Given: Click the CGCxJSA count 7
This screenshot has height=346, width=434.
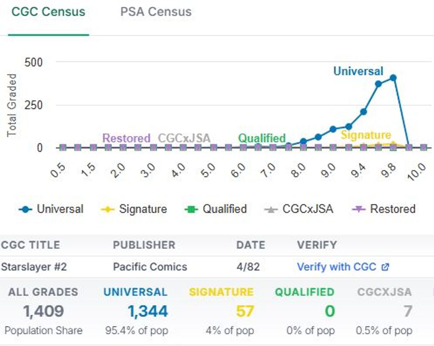Looking at the screenshot, I should 408,311.
